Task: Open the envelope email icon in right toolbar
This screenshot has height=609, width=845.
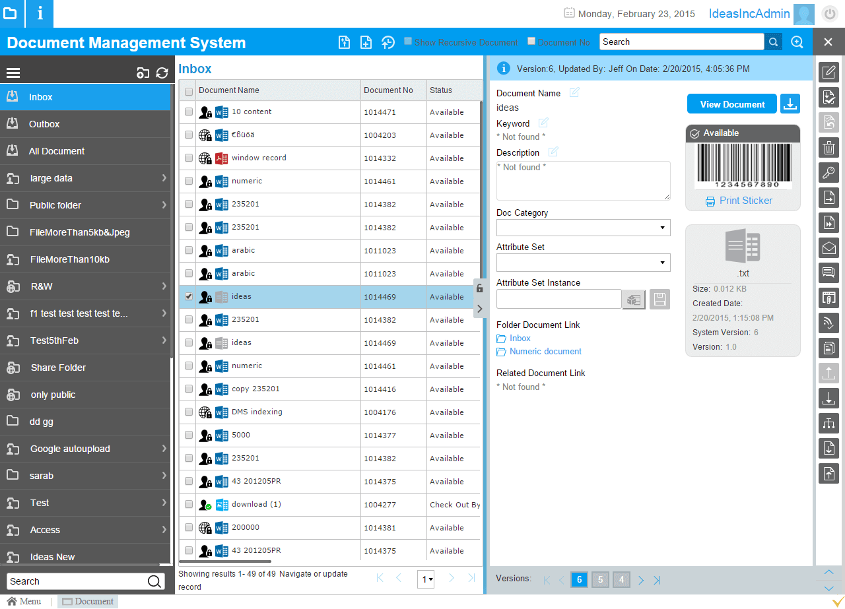Action: pos(828,247)
